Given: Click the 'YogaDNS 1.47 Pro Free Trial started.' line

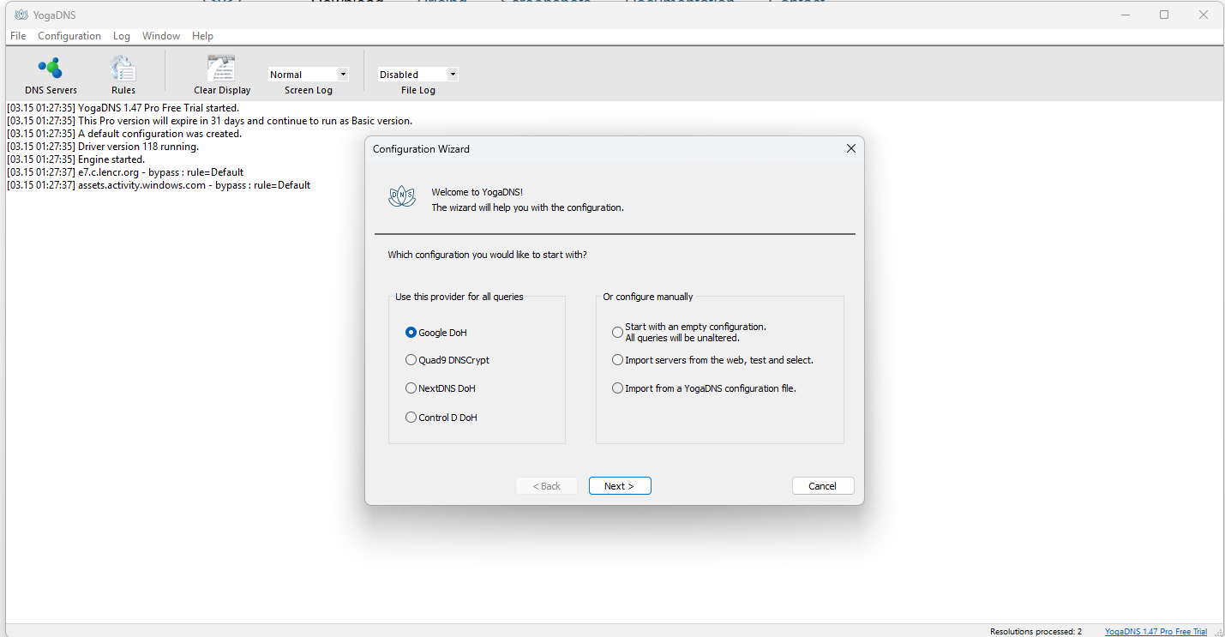Looking at the screenshot, I should pos(123,108).
